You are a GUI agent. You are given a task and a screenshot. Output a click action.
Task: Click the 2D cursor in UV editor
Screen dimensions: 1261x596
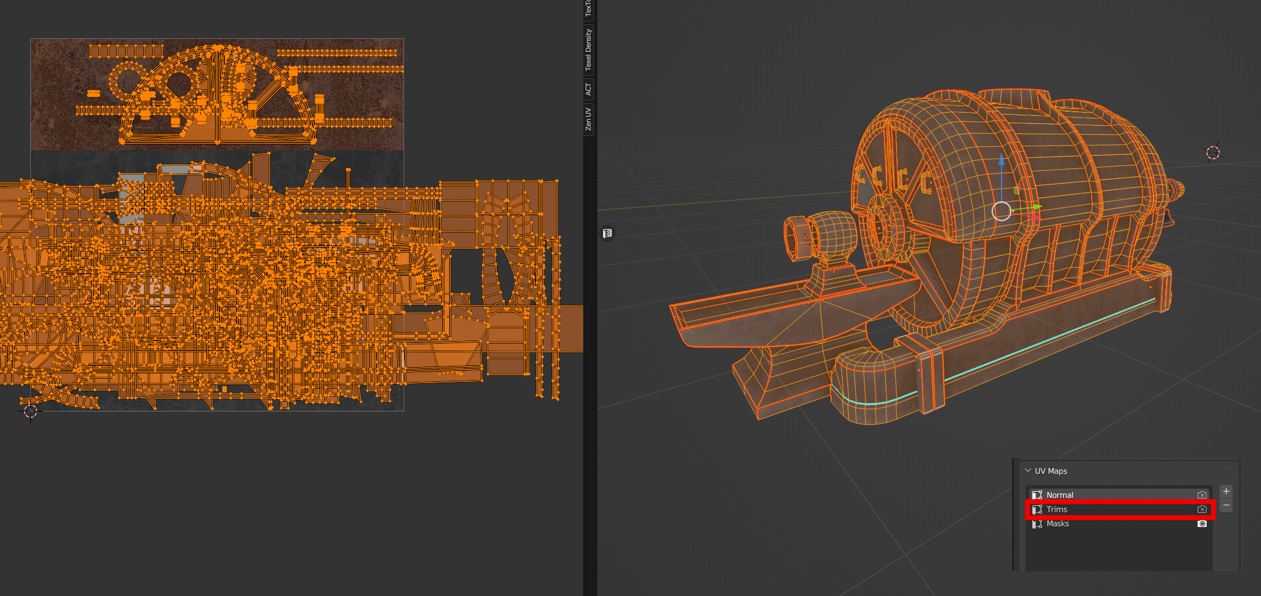pyautogui.click(x=30, y=412)
